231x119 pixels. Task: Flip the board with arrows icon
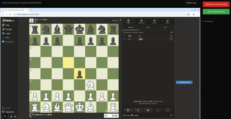[171, 116]
